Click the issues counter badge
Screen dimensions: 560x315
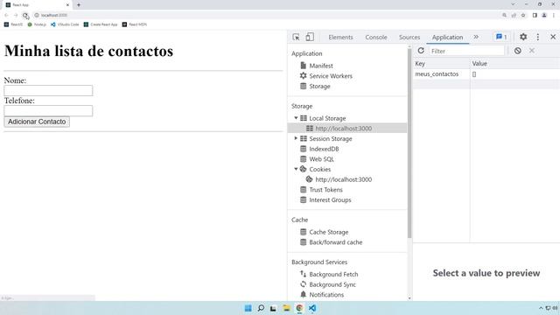pyautogui.click(x=501, y=37)
